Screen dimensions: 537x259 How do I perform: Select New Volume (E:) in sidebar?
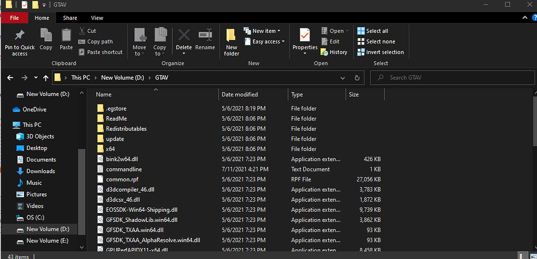tap(42, 241)
